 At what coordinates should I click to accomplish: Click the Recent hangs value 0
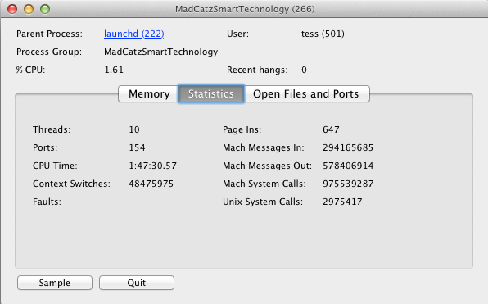[x=304, y=70]
